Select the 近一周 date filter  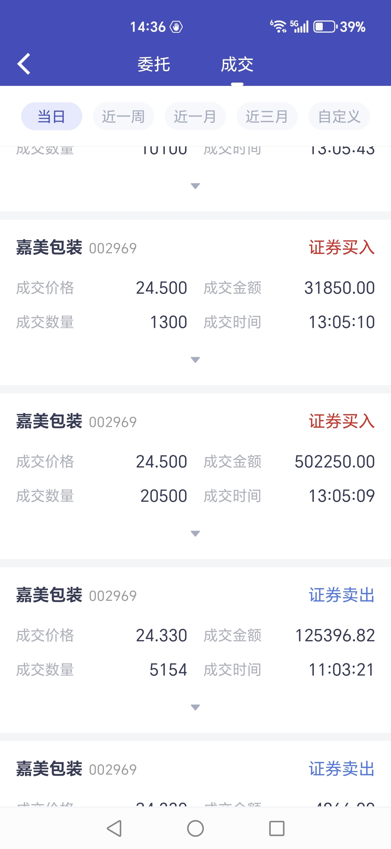pyautogui.click(x=123, y=116)
